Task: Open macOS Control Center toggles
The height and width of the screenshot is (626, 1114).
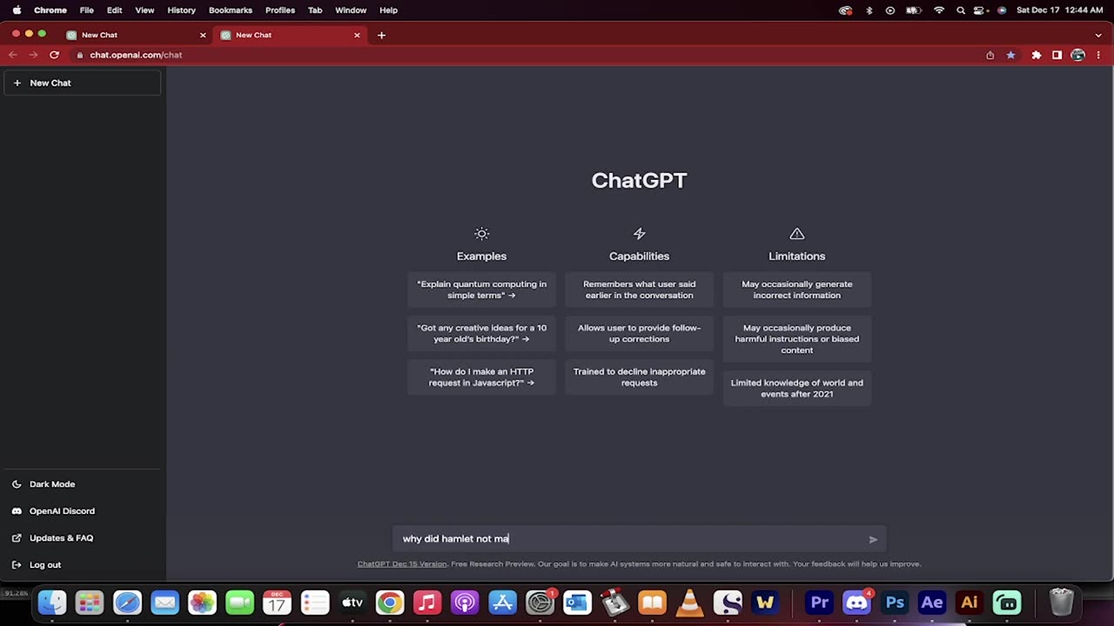Action: pos(981,10)
